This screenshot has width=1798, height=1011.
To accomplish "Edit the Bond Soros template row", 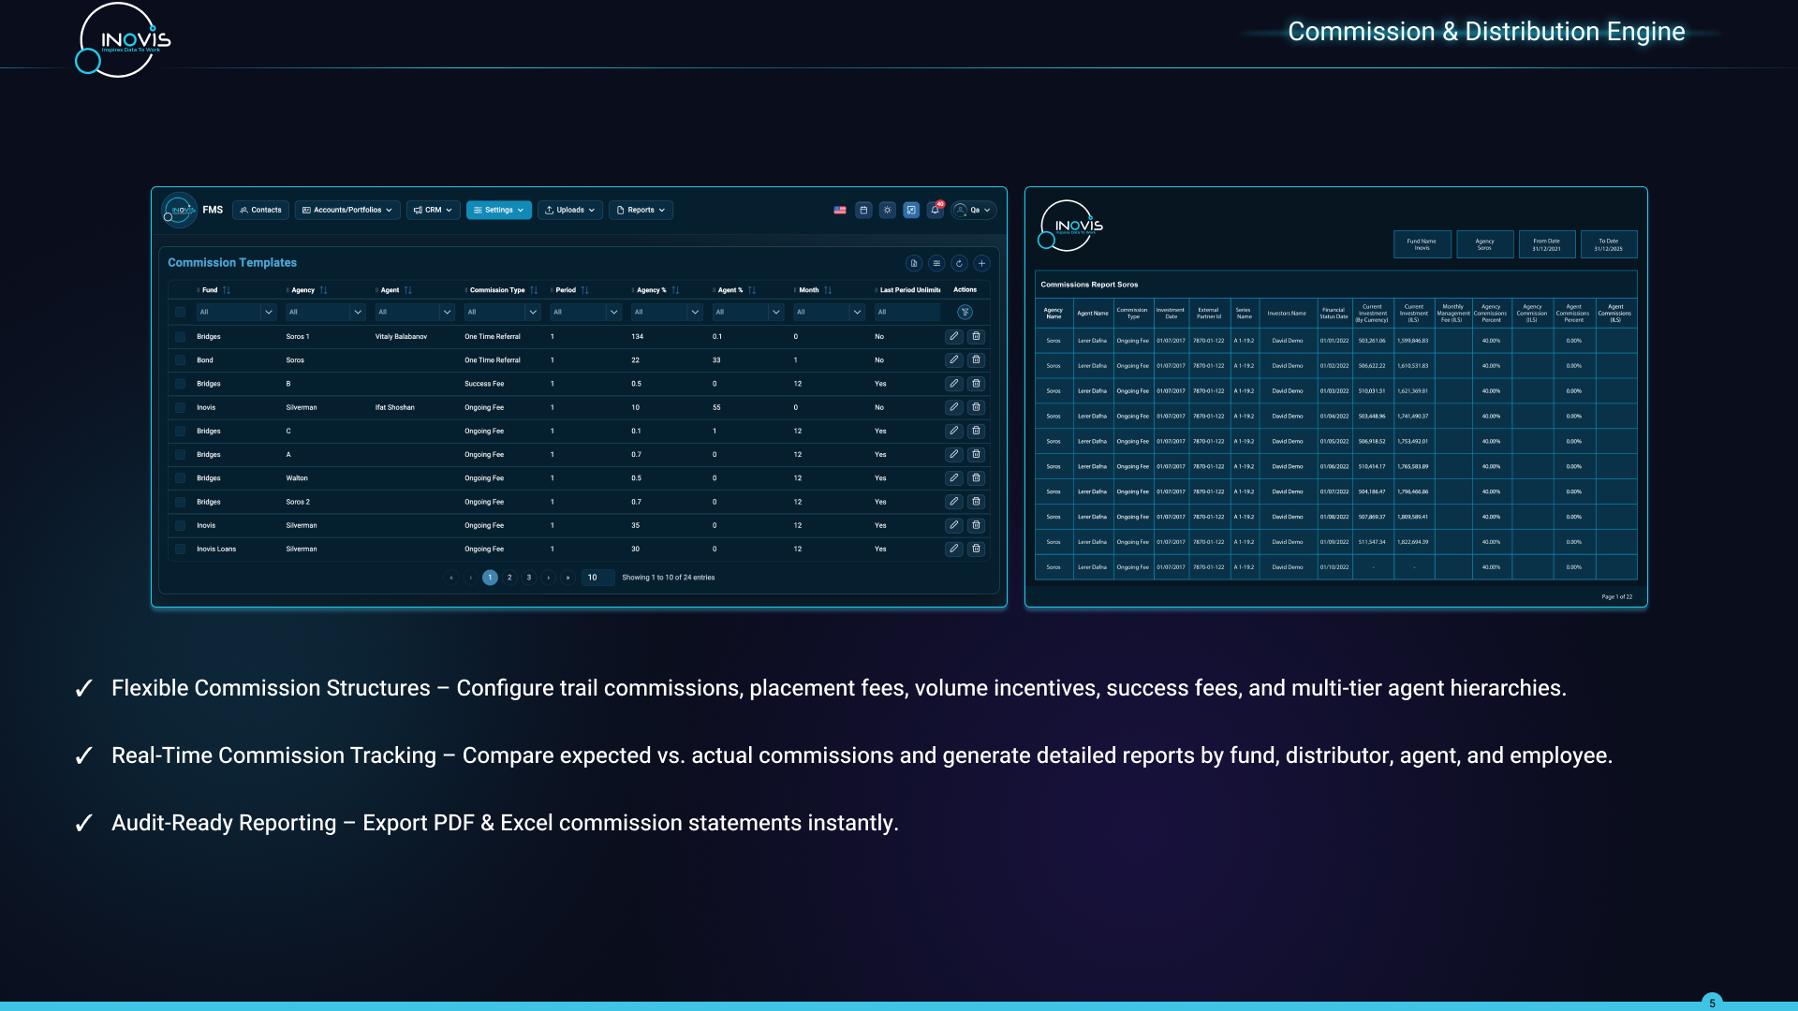I will (x=953, y=359).
